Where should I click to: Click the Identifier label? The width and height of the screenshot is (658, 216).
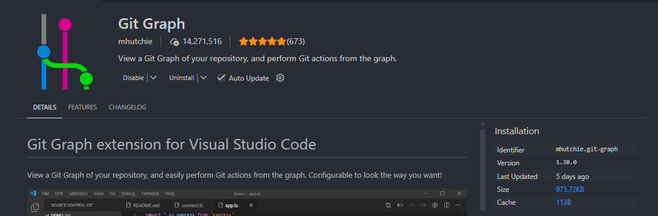tap(511, 149)
